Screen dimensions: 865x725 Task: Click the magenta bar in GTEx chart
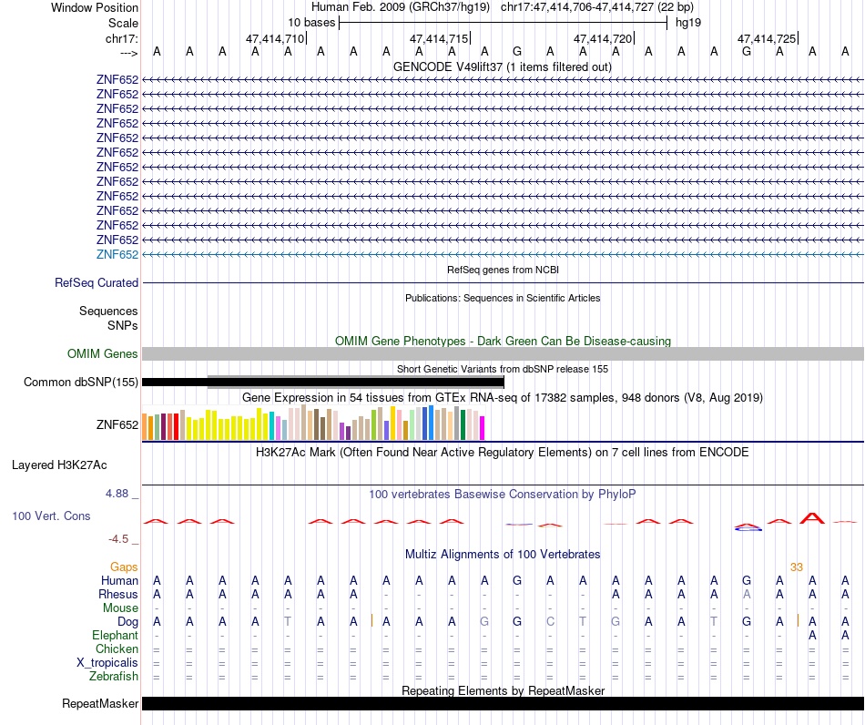(482, 428)
